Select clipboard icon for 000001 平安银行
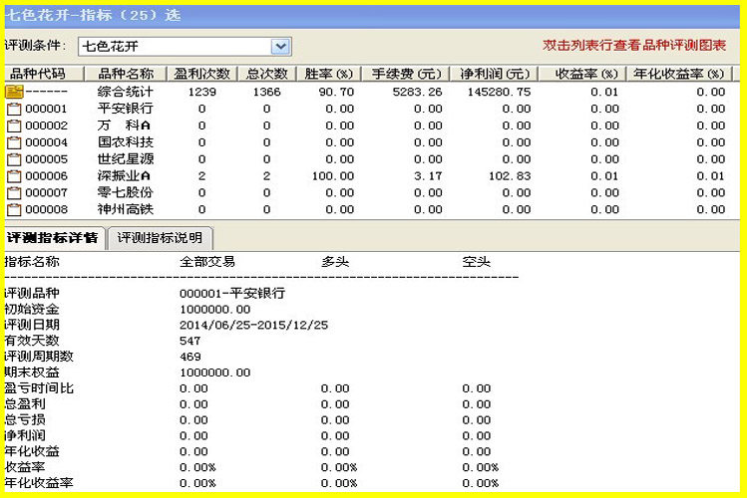The height and width of the screenshot is (498, 747). click(14, 109)
